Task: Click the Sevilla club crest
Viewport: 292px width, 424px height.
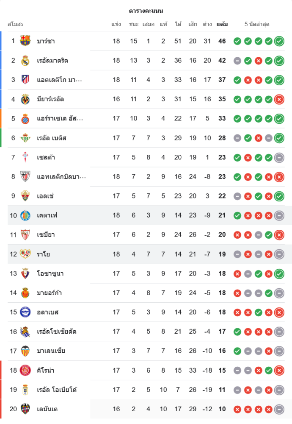Action: point(25,234)
